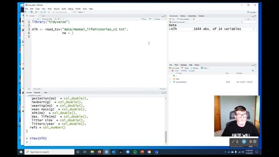Viewport: 279px width, 157px height.
Task: Click the recording overlay delete trash icon
Action: click(250, 141)
